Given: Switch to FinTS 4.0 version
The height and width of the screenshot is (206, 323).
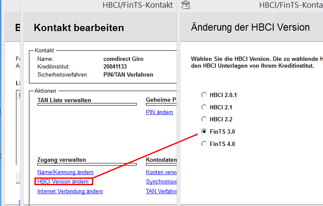Looking at the screenshot, I should 204,144.
